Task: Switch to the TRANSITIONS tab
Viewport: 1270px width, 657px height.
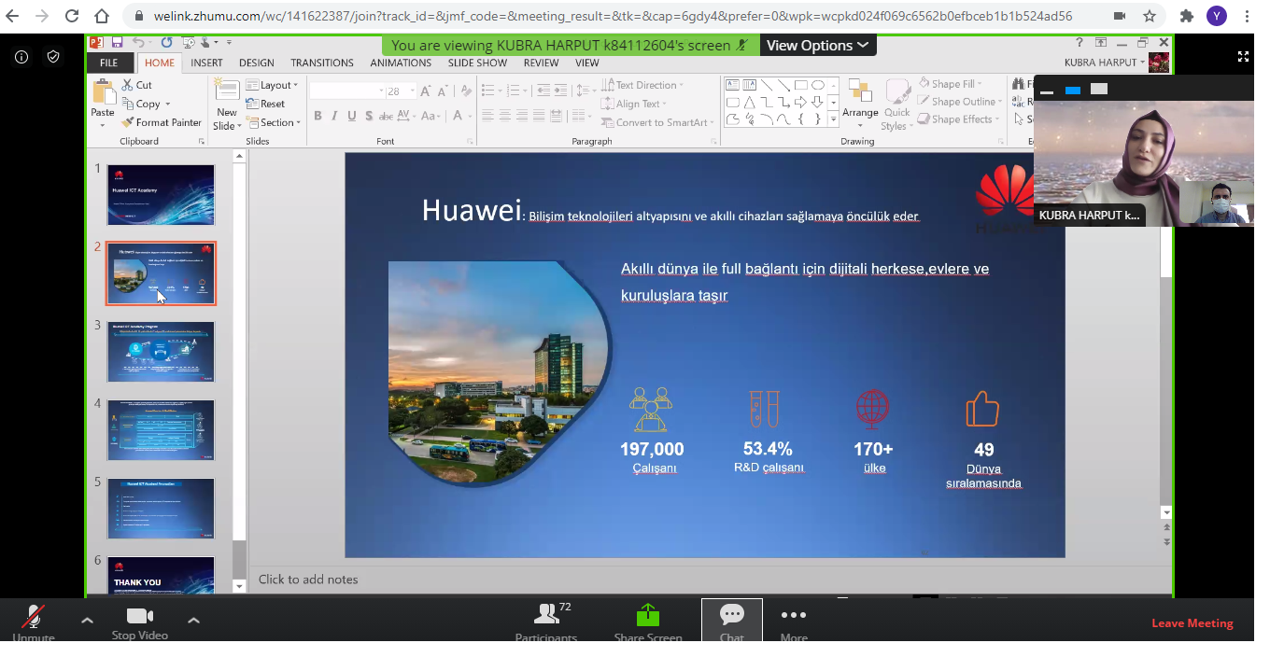Action: pos(322,63)
